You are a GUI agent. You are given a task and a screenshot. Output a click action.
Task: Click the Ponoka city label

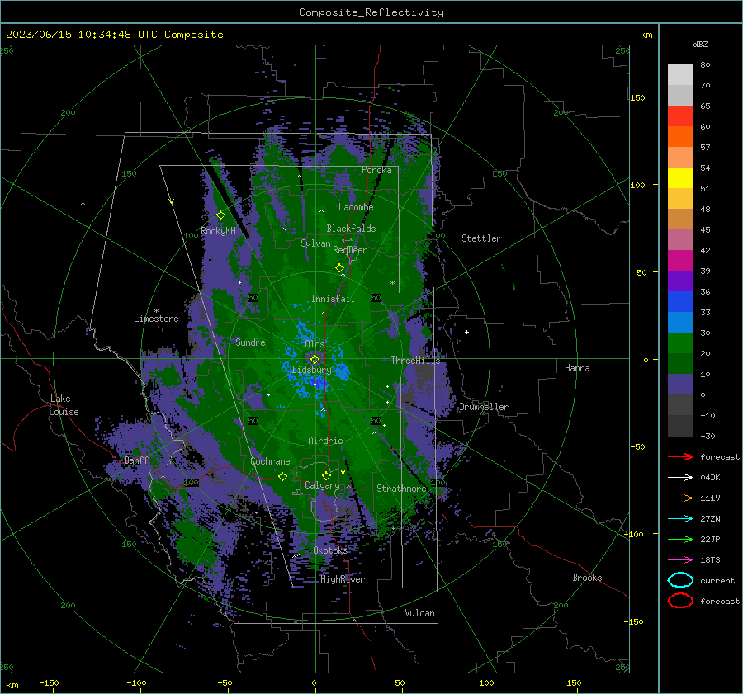[376, 170]
